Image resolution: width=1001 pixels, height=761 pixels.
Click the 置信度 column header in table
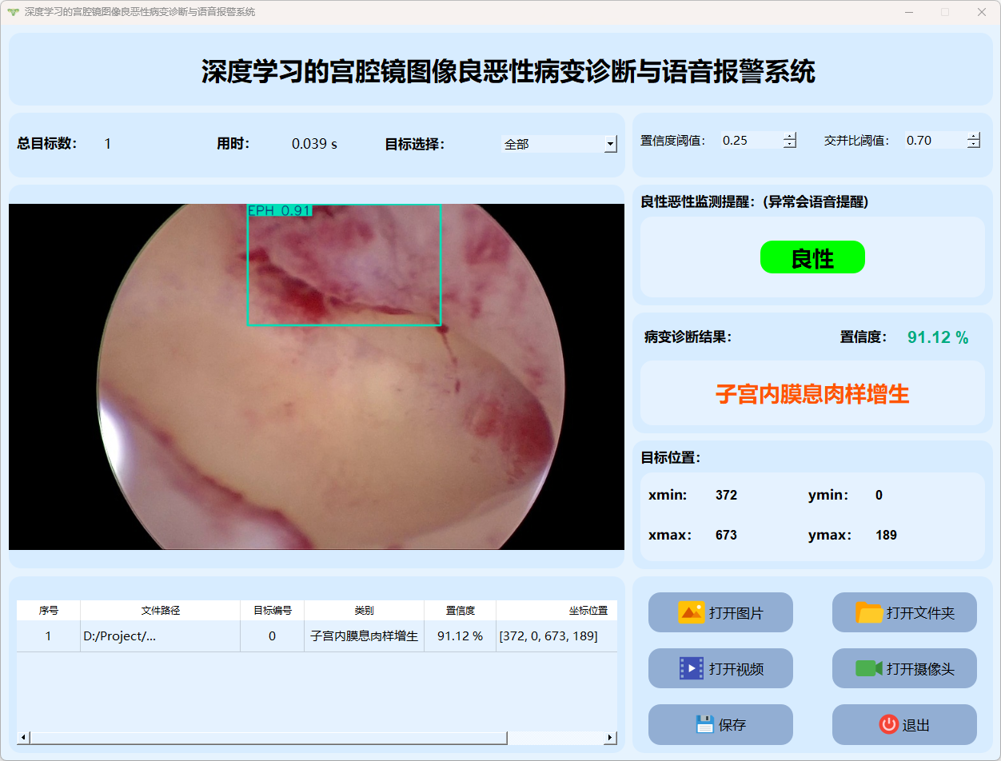pyautogui.click(x=460, y=611)
